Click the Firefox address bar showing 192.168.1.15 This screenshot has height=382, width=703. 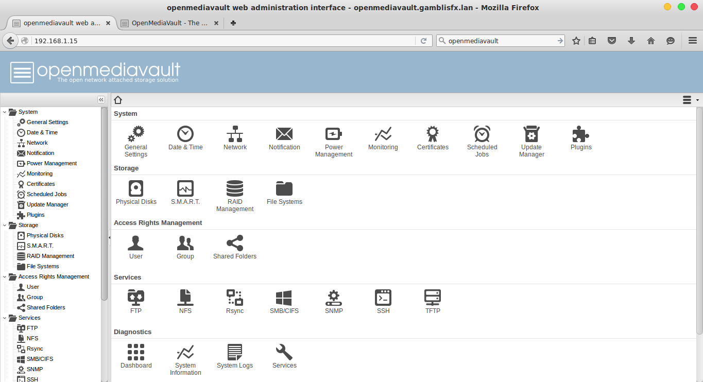coord(221,41)
